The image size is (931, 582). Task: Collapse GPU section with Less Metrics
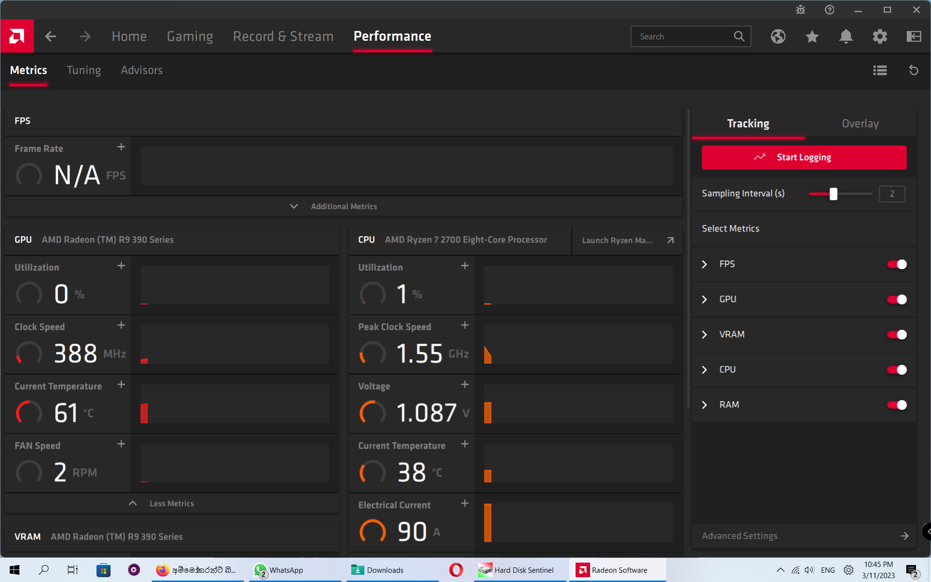[x=172, y=503]
